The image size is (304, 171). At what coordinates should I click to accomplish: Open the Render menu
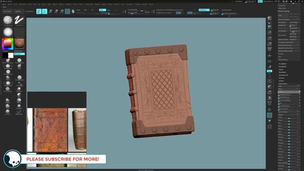point(97,4)
